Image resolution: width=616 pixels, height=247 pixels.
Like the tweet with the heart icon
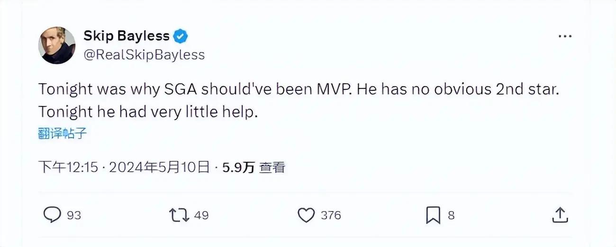tap(306, 215)
